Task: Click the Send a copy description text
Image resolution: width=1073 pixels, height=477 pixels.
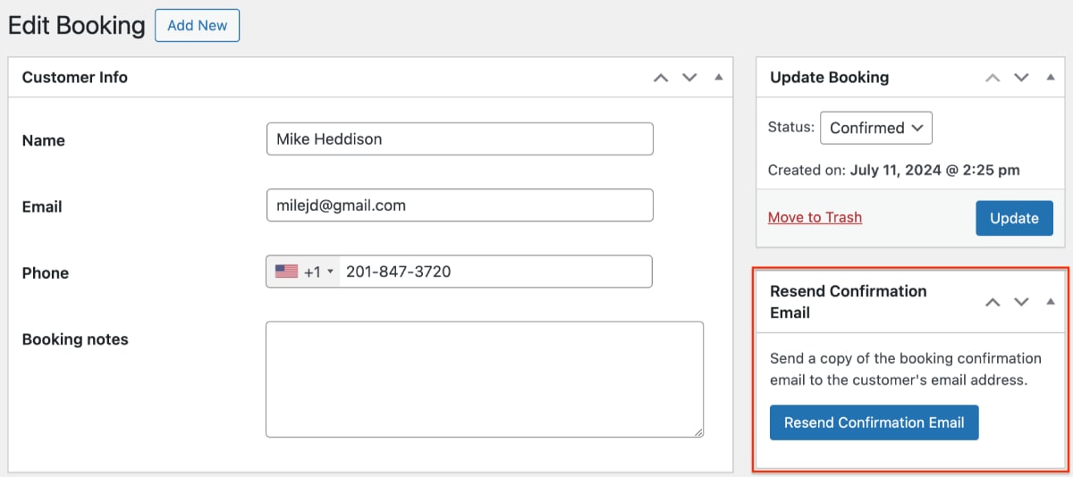Action: [x=905, y=369]
